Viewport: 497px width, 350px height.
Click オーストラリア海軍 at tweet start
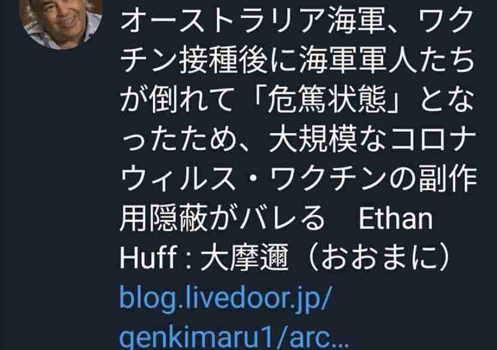coord(253,22)
